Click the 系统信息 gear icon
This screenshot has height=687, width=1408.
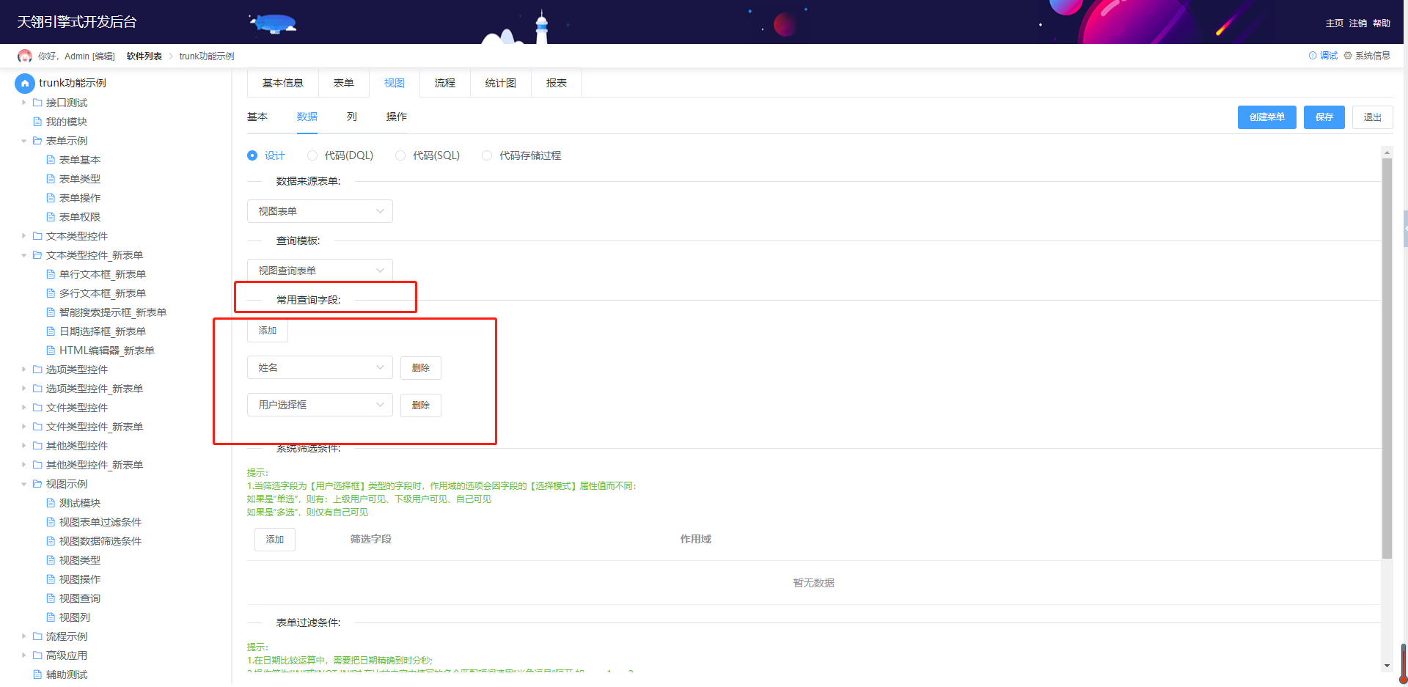point(1348,56)
